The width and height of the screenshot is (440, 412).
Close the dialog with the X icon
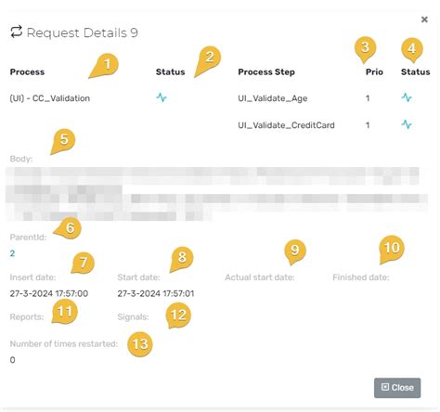[424, 19]
